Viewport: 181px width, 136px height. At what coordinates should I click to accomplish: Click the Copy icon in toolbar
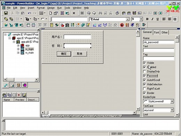[17, 13]
